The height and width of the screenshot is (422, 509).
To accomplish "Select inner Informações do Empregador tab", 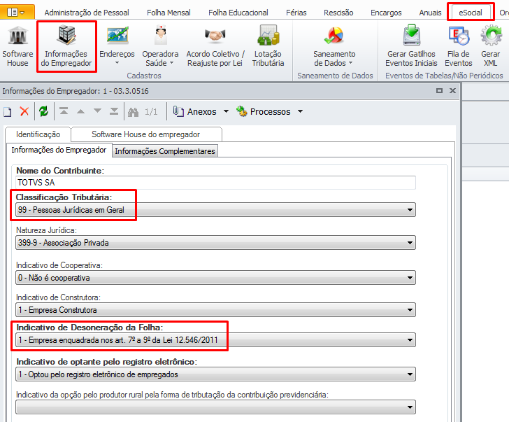I will pos(59,150).
